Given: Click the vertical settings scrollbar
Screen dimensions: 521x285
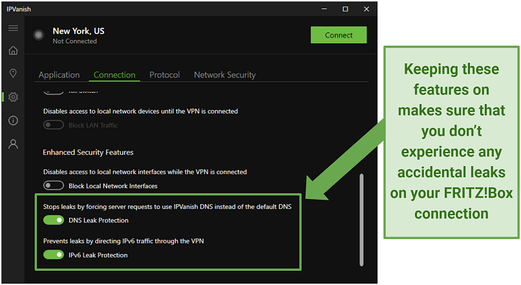Looking at the screenshot, I should coord(361,220).
